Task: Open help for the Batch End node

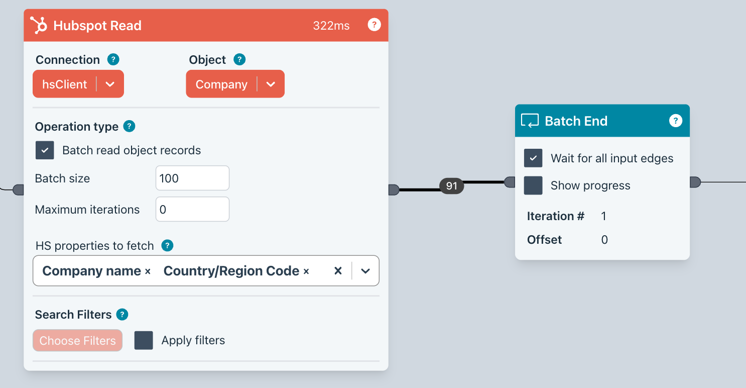Action: [676, 121]
